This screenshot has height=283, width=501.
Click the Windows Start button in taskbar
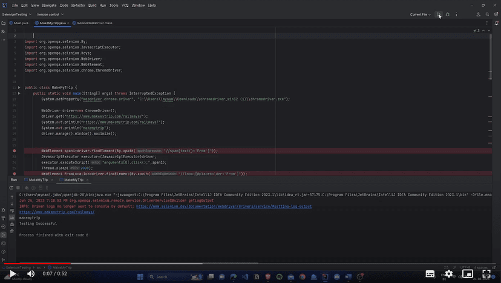140,277
